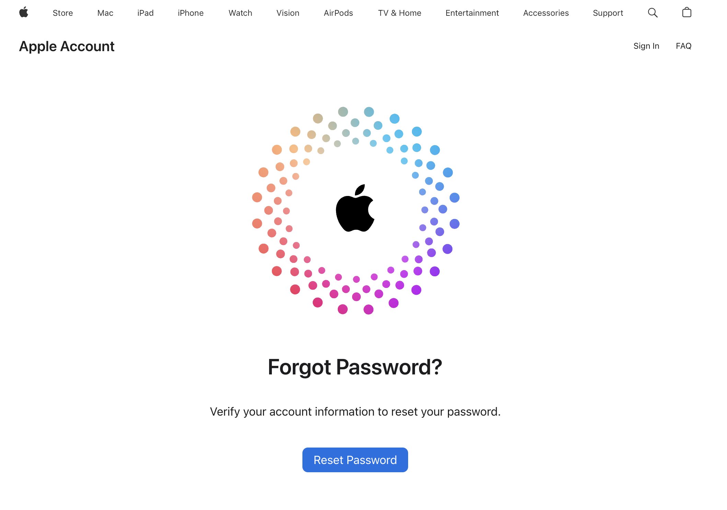Open the TV & Home section
The image size is (727, 510).
point(400,13)
